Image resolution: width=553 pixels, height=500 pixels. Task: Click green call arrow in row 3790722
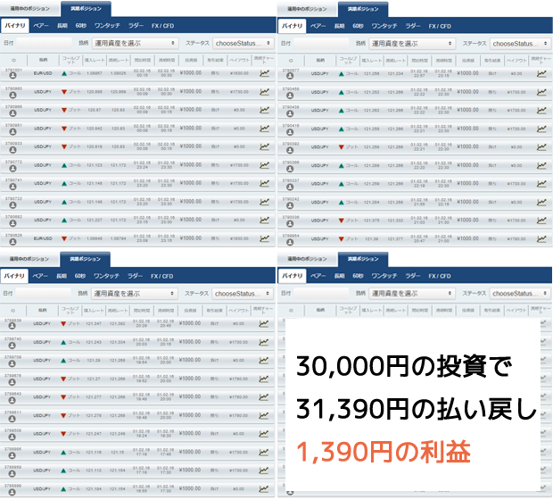point(64,202)
